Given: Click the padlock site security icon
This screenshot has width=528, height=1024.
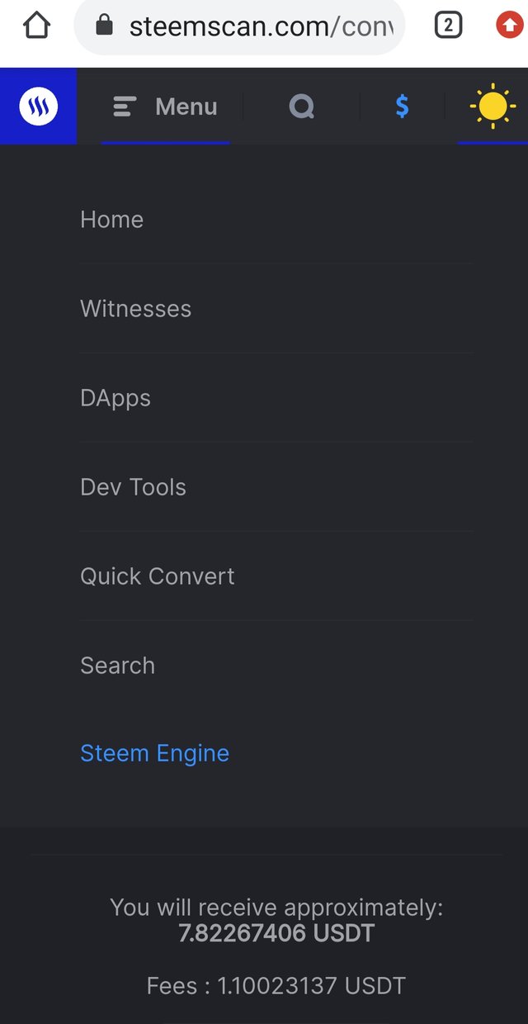Looking at the screenshot, I should tap(104, 26).
